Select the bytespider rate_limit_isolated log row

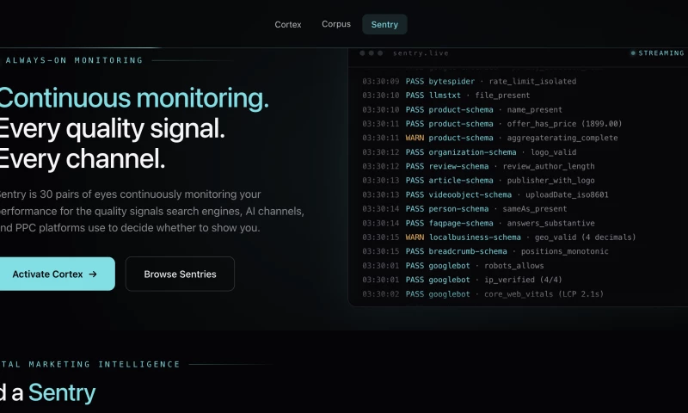469,81
